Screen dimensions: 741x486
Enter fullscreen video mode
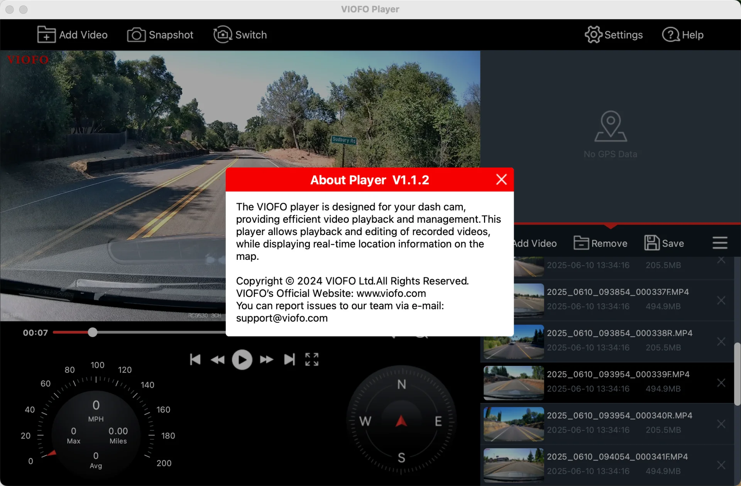(x=312, y=359)
